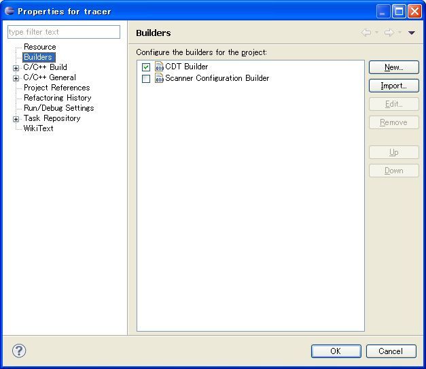
Task: Click the Down button
Action: pos(393,171)
